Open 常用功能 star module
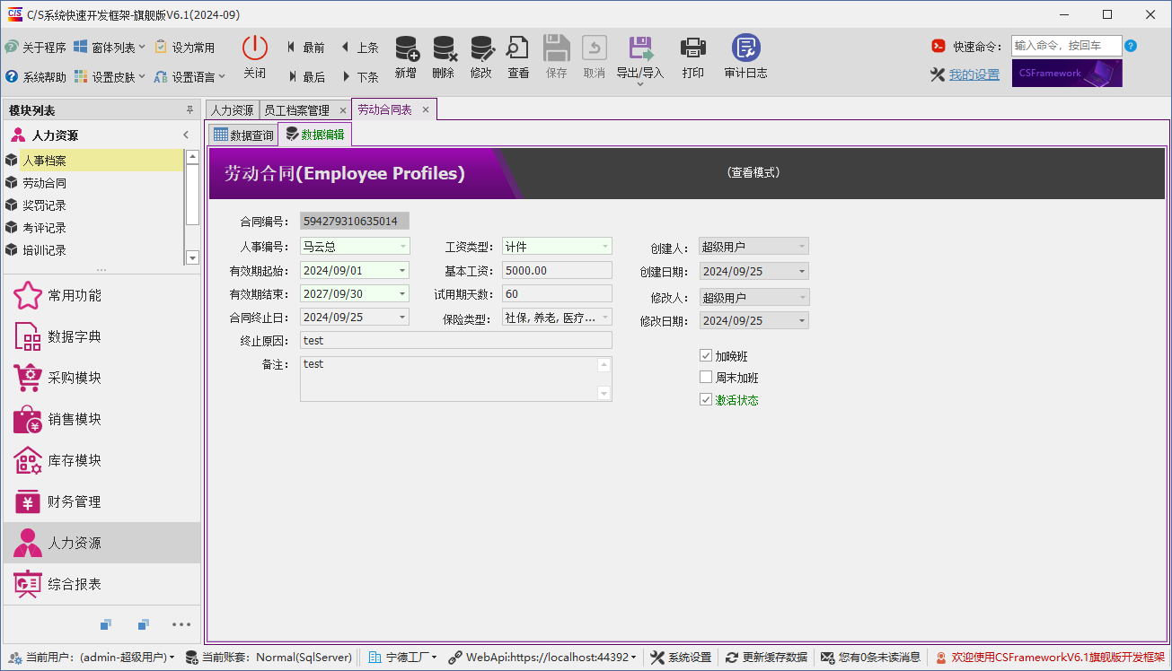1172x671 pixels. pos(101,295)
